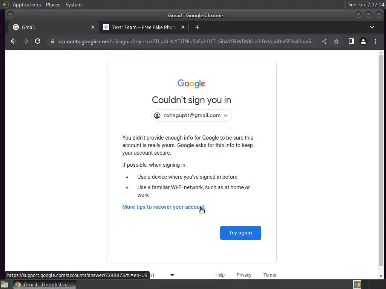This screenshot has width=386, height=289.
Task: Open More tips to recover your account
Action: pyautogui.click(x=164, y=207)
